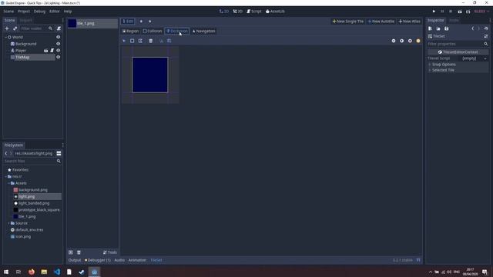Open the GLES3 renderer dropdown
This screenshot has height=277, width=493.
point(481,12)
